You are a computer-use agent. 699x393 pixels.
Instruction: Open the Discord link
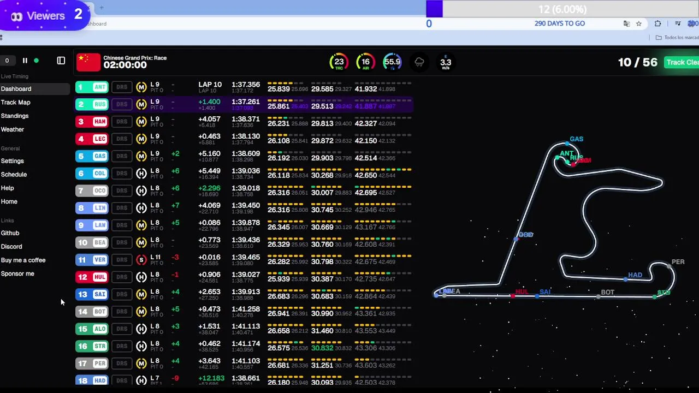click(11, 247)
